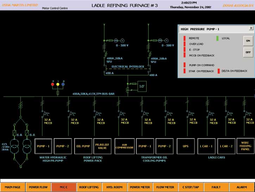Open the WIRE FEEDING PANEL box
Viewport: 255px width, 192px height.
(246, 146)
